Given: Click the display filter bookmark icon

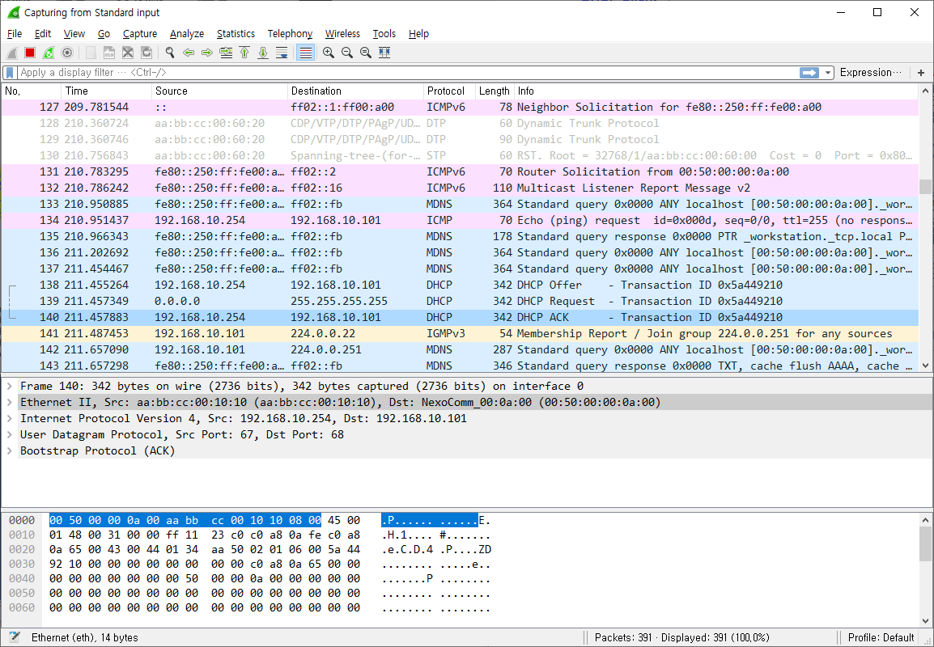Looking at the screenshot, I should pyautogui.click(x=10, y=73).
